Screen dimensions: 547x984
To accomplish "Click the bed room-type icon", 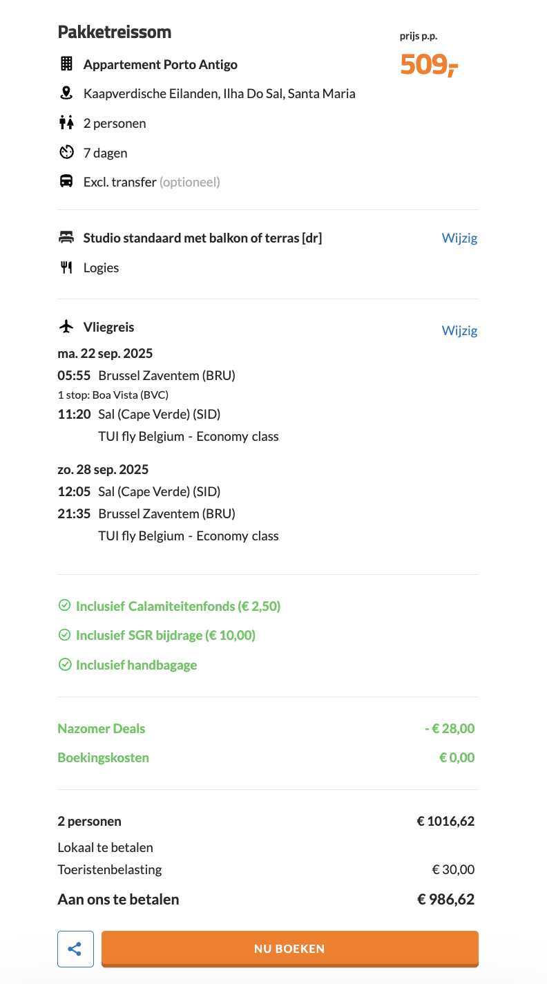I will 66,238.
